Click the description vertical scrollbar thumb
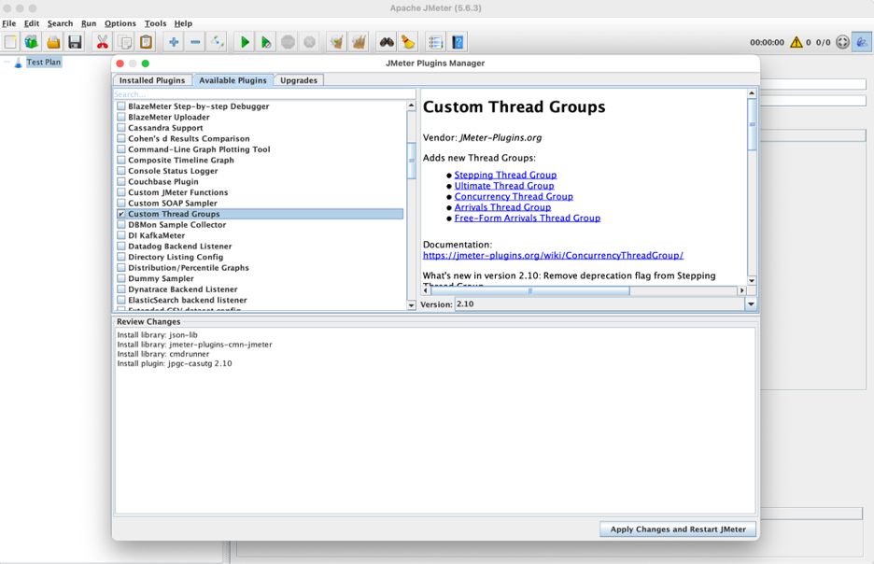 tap(752, 123)
